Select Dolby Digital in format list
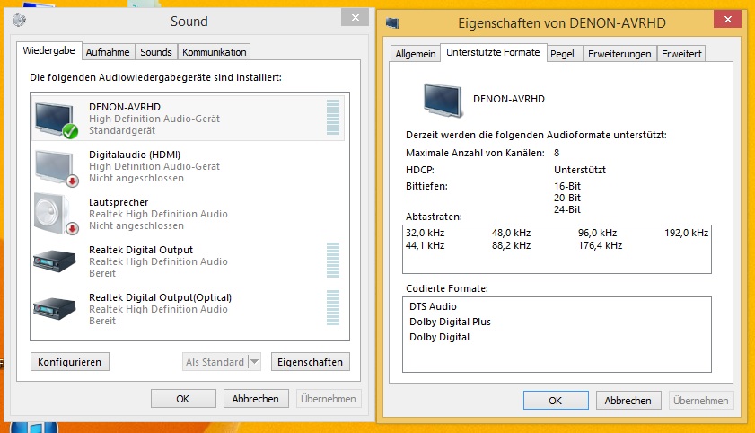755x433 pixels. tap(439, 337)
